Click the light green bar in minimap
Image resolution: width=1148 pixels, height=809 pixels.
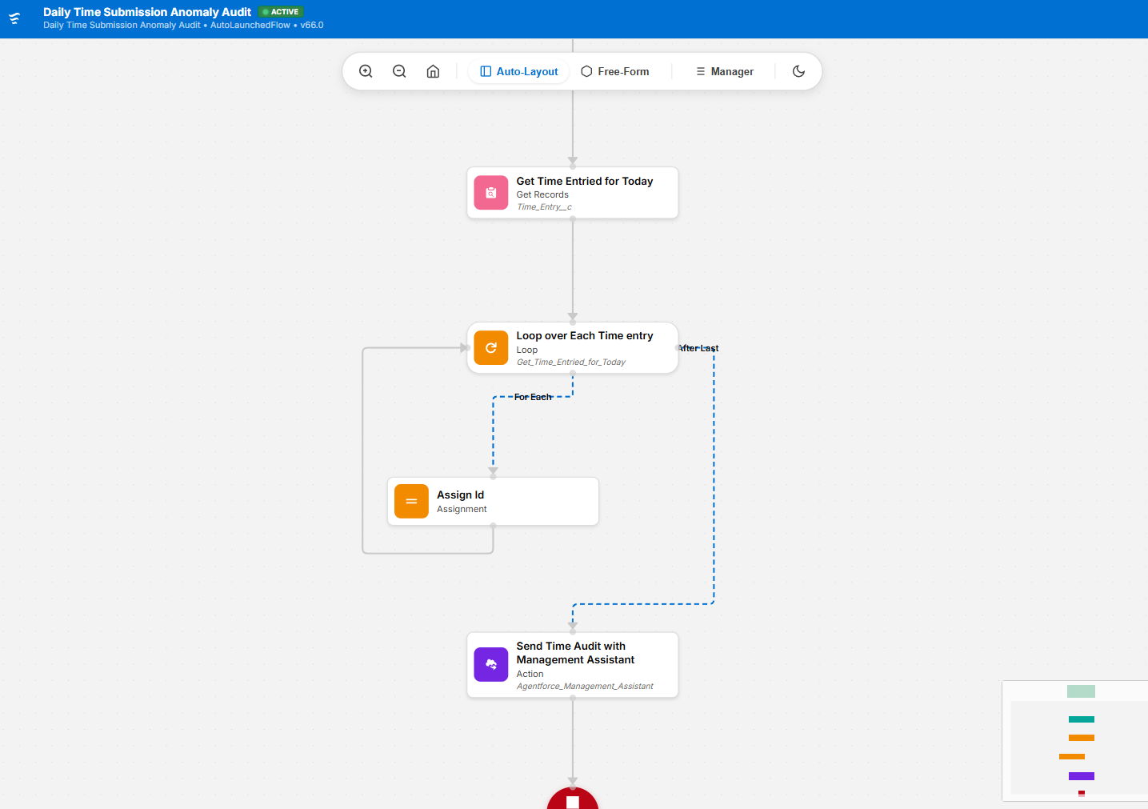(1081, 691)
